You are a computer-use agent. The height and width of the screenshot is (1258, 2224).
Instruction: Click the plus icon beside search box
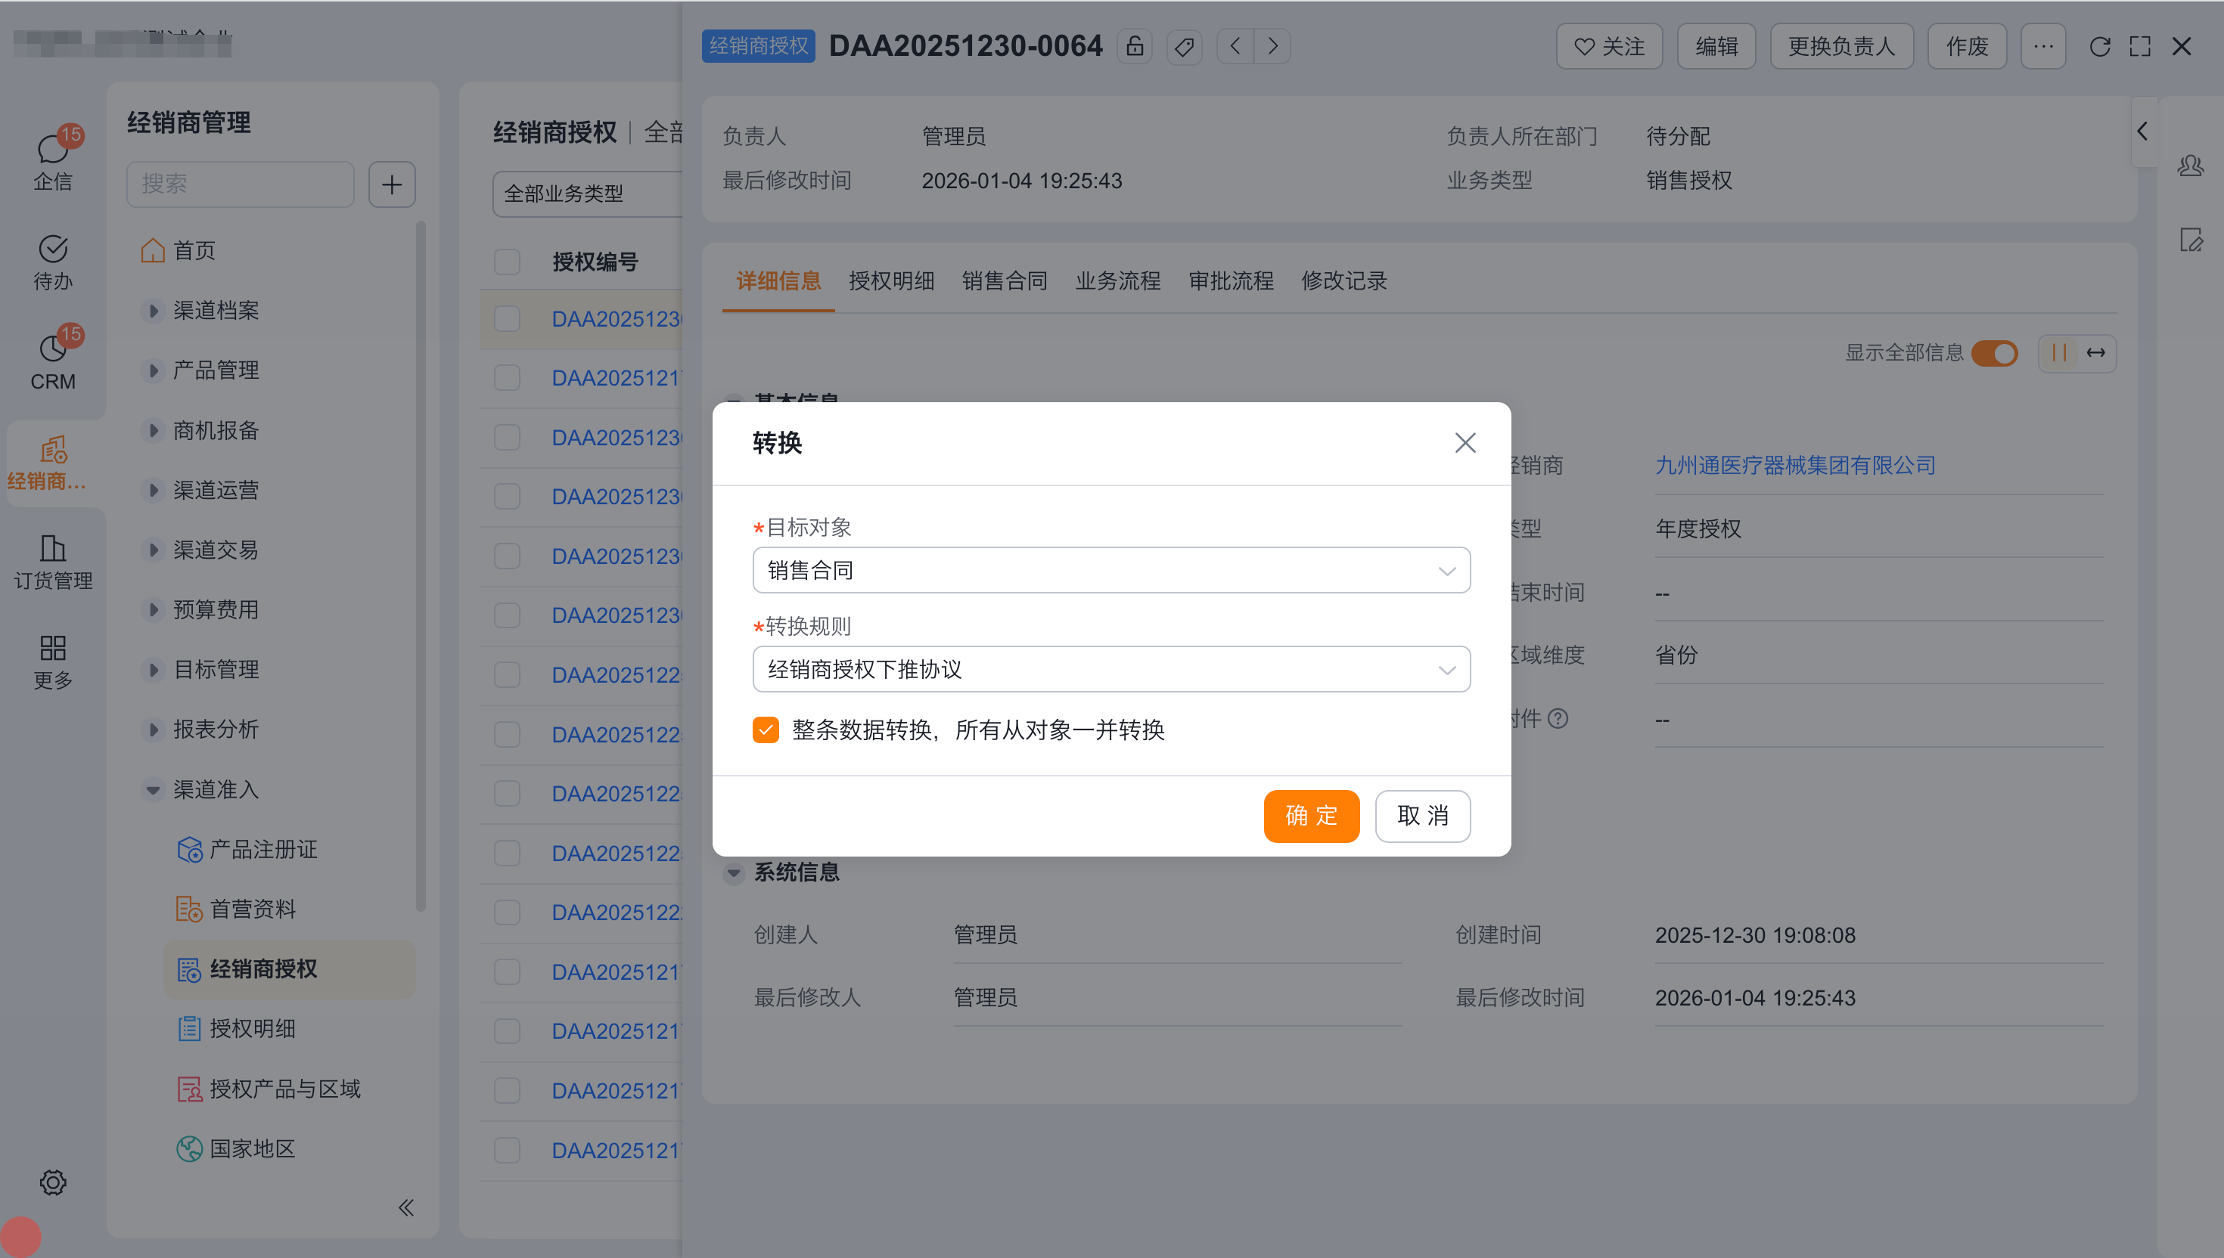tap(392, 184)
